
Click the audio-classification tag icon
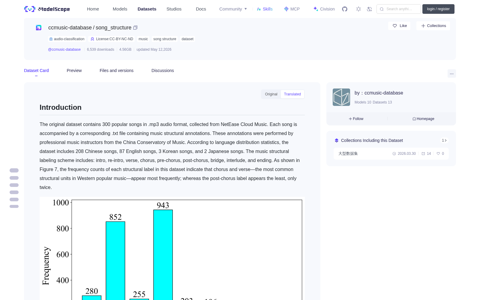pos(51,39)
